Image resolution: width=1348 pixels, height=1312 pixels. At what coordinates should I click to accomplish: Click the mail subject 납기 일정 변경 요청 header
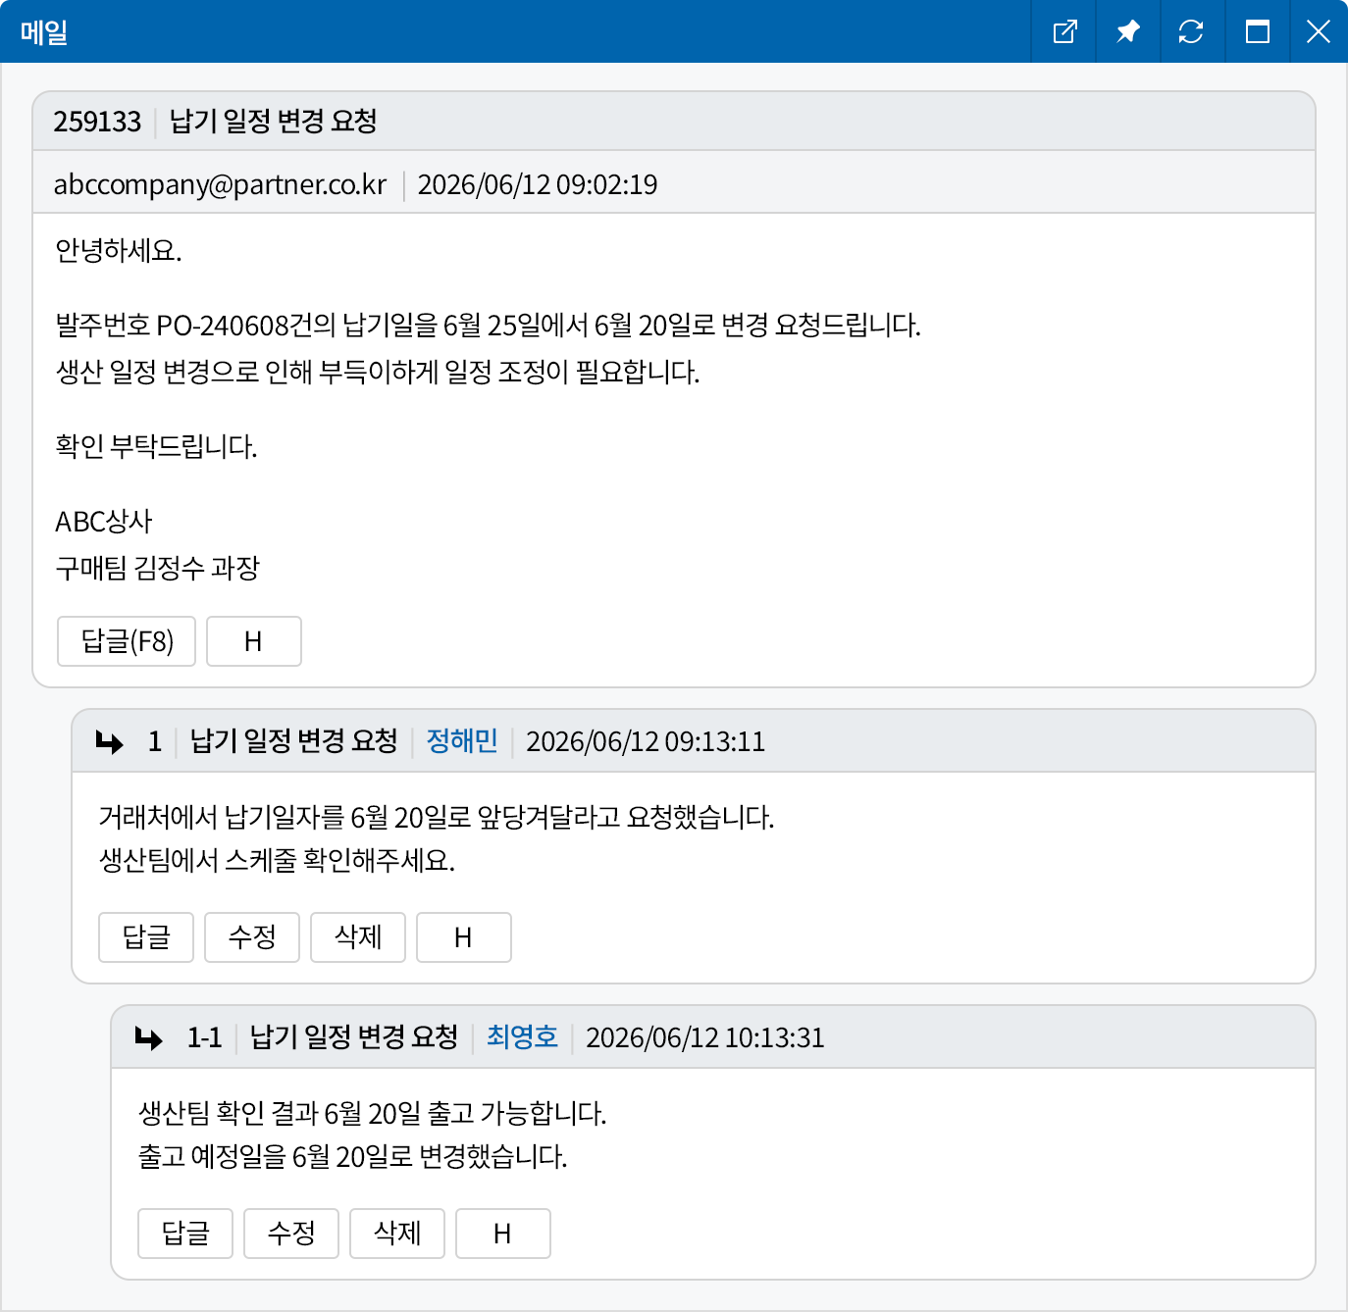(273, 122)
